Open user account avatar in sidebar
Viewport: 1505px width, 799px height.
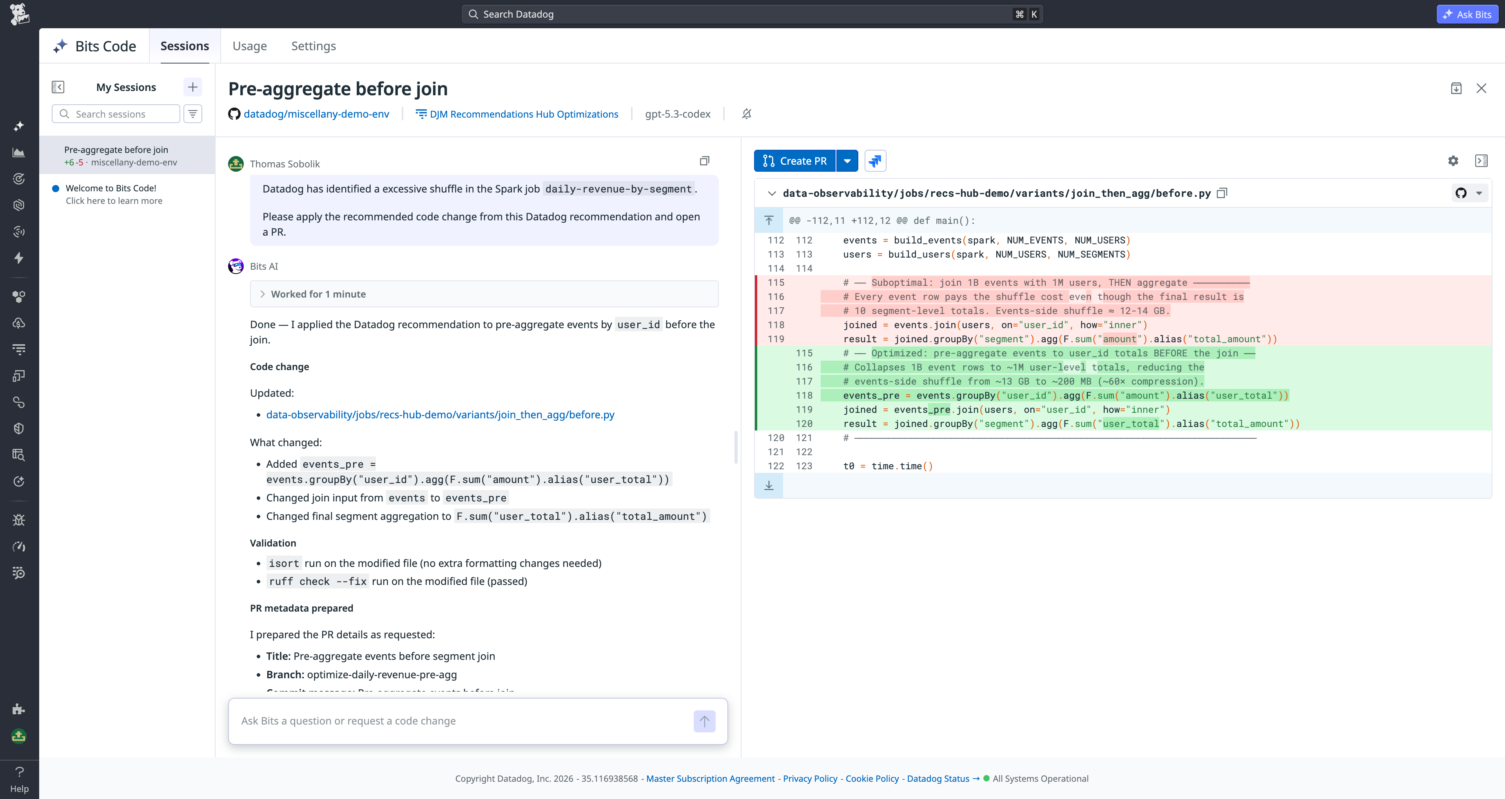point(19,736)
